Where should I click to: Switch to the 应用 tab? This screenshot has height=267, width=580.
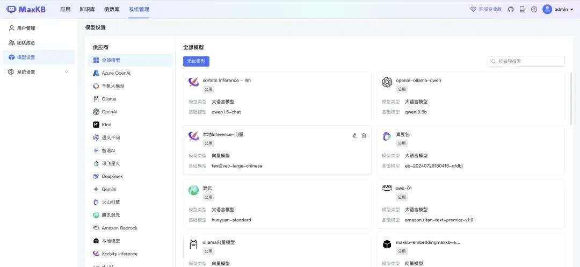[65, 9]
